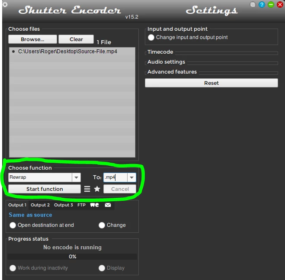Expand the Audio settings section
The image size is (285, 280).
(x=166, y=62)
